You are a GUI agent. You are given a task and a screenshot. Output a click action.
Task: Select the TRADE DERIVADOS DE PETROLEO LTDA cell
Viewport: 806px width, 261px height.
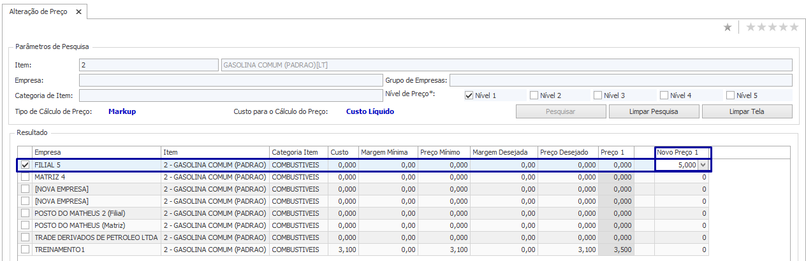(96, 237)
